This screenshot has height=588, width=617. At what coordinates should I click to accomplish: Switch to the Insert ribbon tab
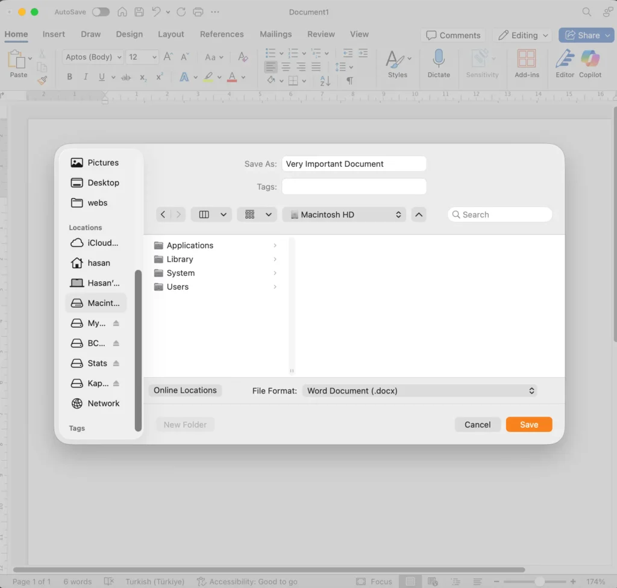(x=54, y=34)
